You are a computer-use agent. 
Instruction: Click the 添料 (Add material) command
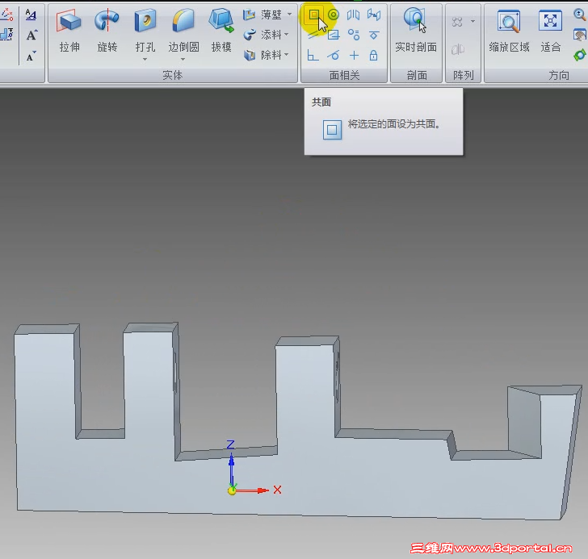(262, 35)
